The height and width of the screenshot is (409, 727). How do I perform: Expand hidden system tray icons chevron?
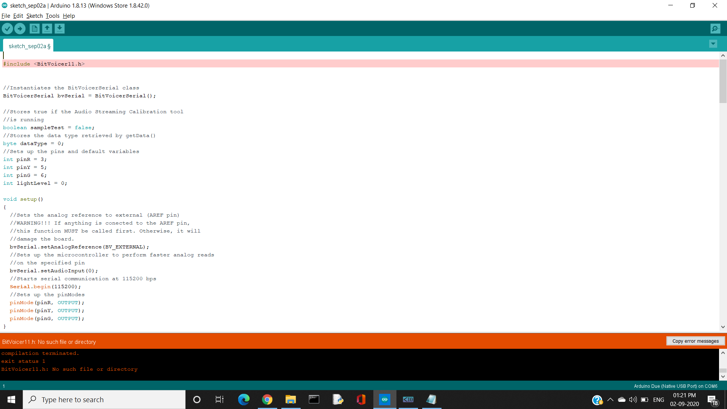(610, 399)
